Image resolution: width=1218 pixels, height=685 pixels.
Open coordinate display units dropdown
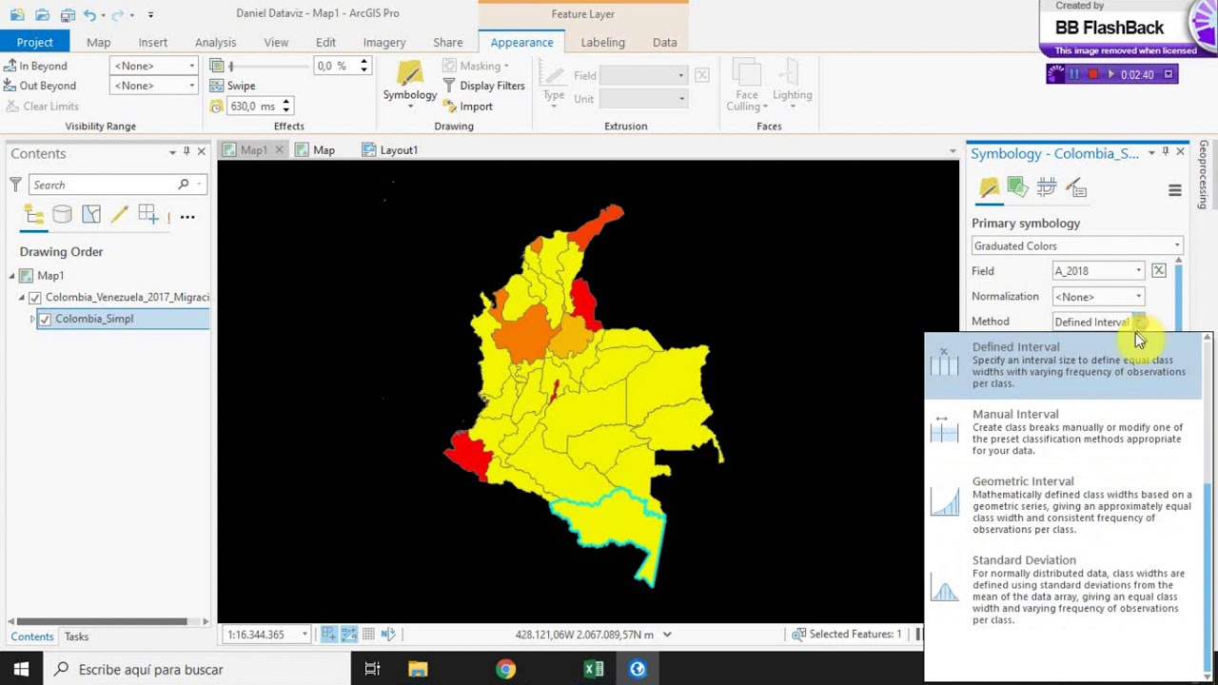point(667,635)
